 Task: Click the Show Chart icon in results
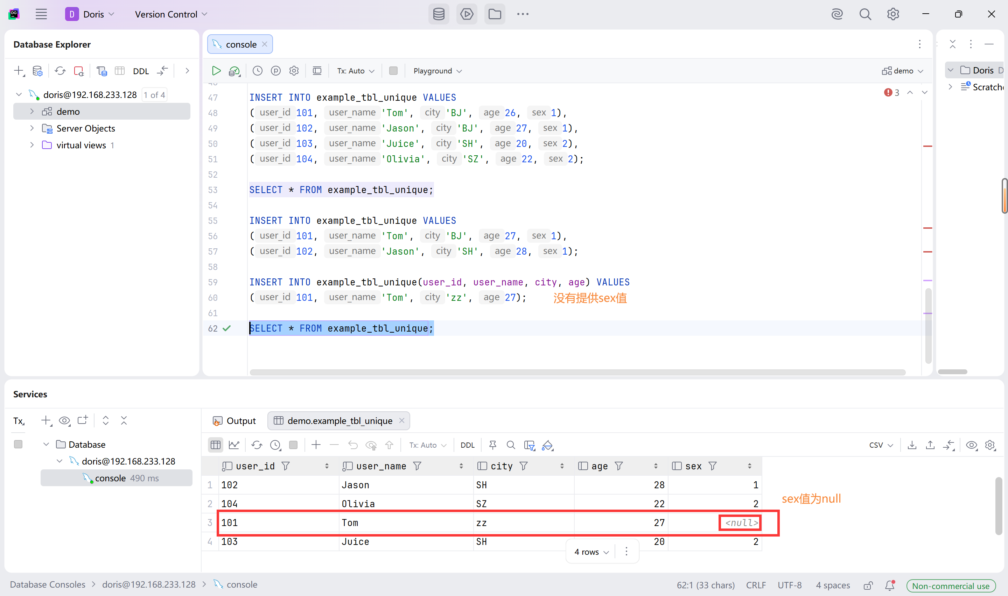[234, 445]
